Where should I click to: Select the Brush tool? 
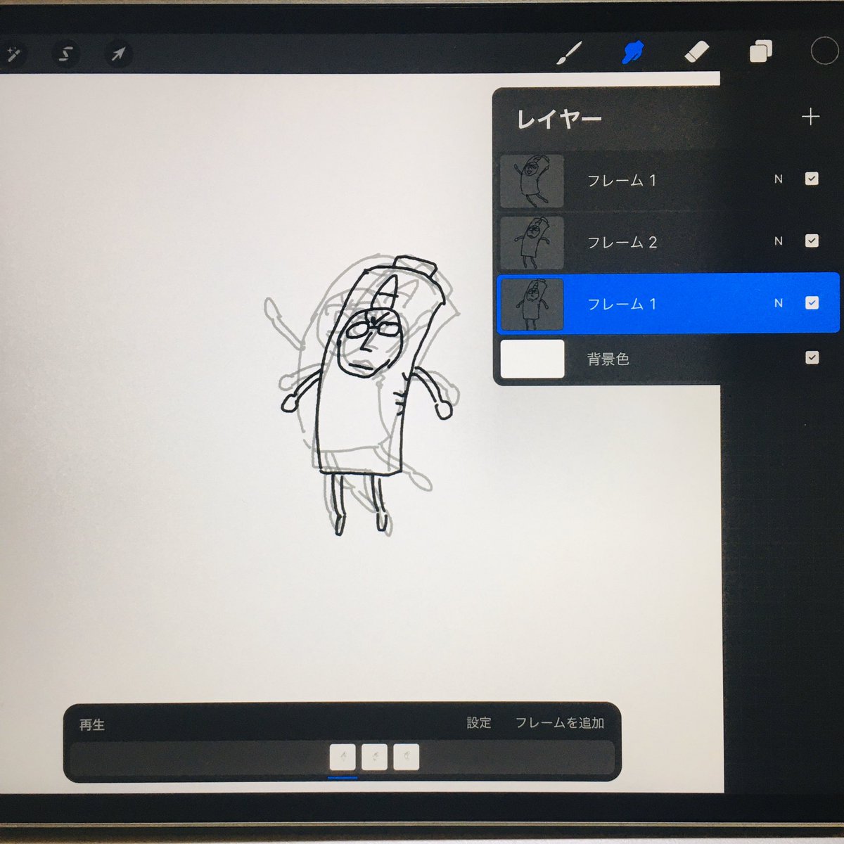(x=569, y=53)
